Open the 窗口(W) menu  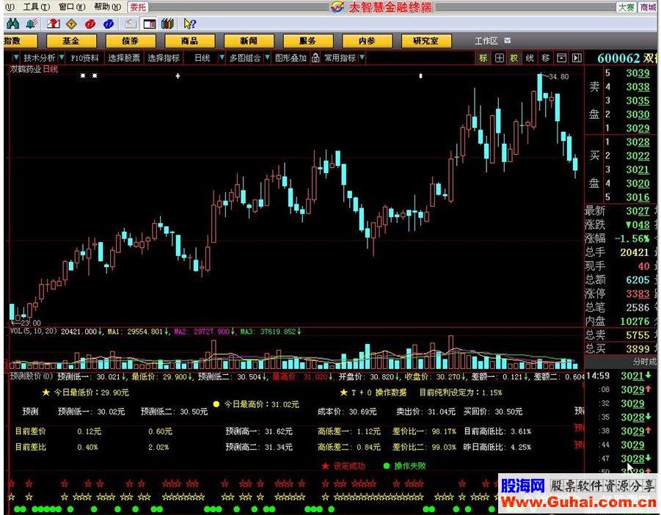[x=72, y=7]
